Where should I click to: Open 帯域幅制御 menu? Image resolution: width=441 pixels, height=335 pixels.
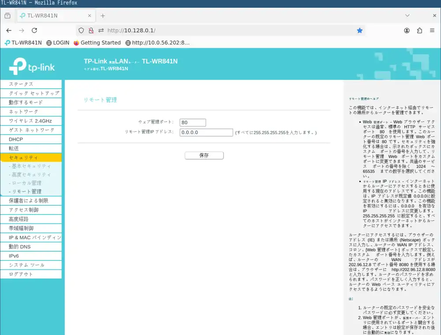(31, 228)
